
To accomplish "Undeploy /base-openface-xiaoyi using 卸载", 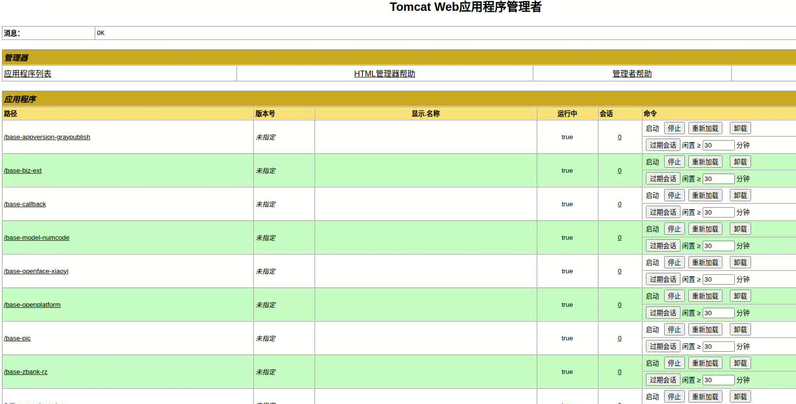I will 740,262.
